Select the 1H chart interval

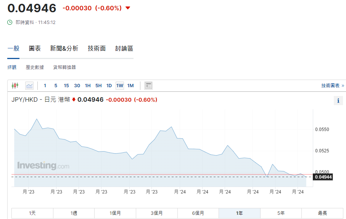pos(88,86)
